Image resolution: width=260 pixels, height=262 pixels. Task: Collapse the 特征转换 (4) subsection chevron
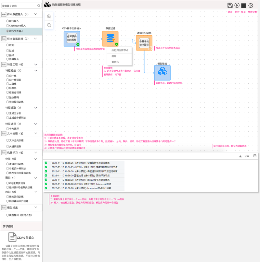pyautogui.click(x=36, y=70)
